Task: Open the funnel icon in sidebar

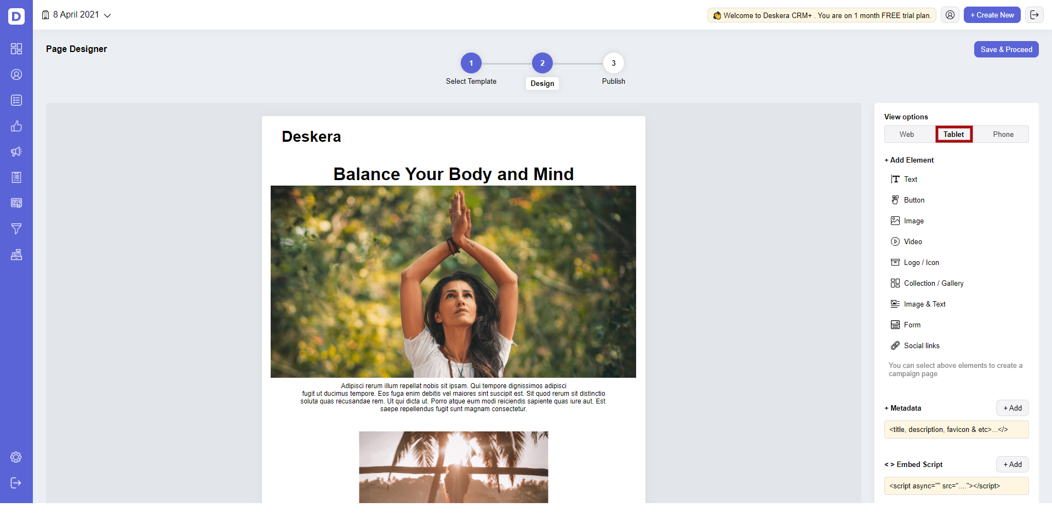Action: [x=16, y=229]
